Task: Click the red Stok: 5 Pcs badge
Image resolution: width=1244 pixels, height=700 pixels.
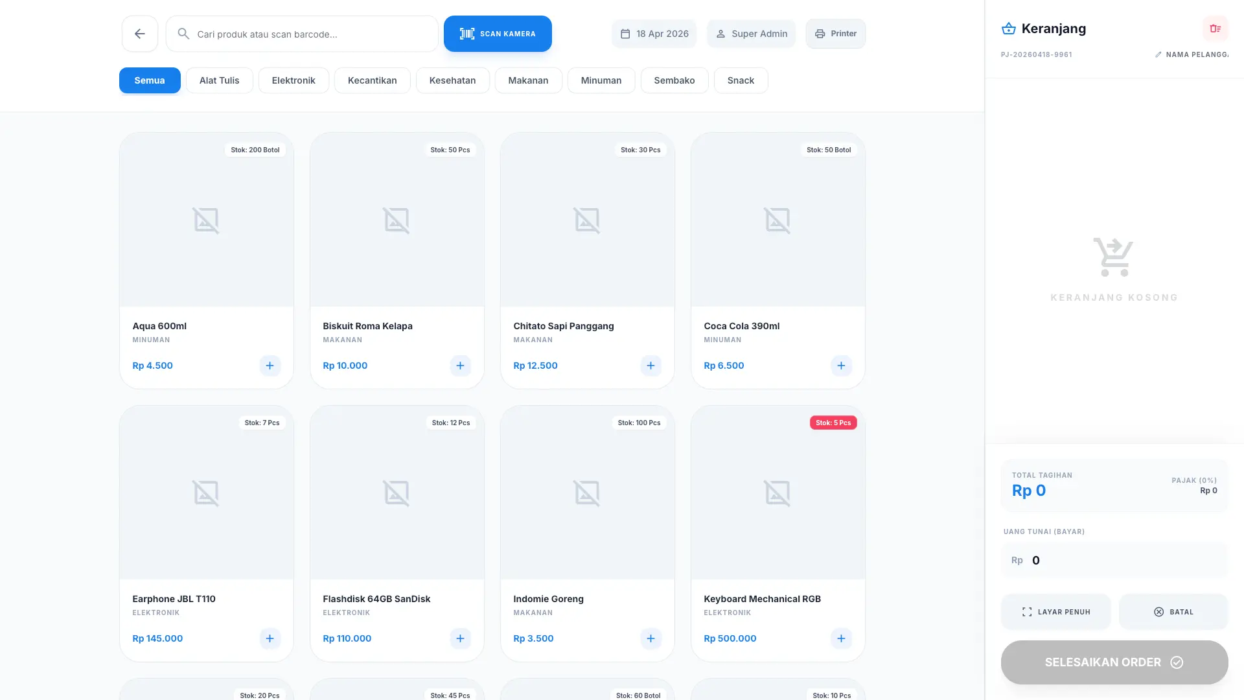Action: tap(833, 423)
